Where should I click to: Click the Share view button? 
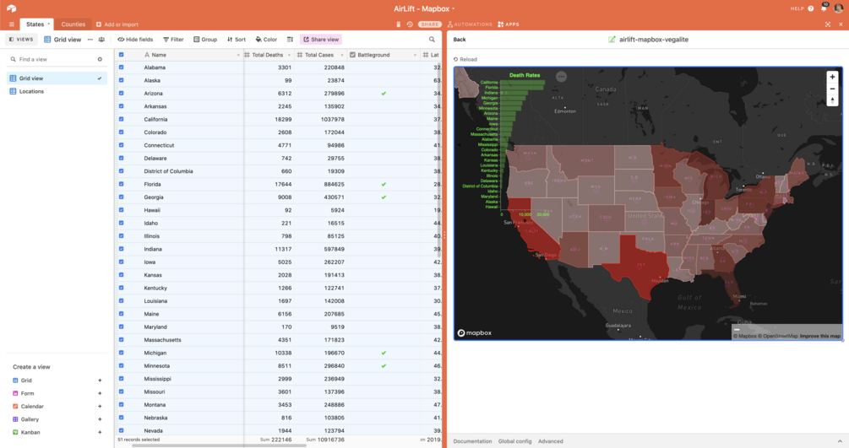coord(321,40)
